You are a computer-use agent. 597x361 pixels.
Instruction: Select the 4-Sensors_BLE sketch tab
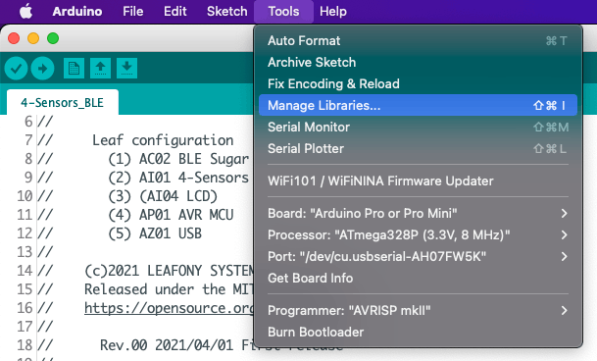pyautogui.click(x=63, y=103)
